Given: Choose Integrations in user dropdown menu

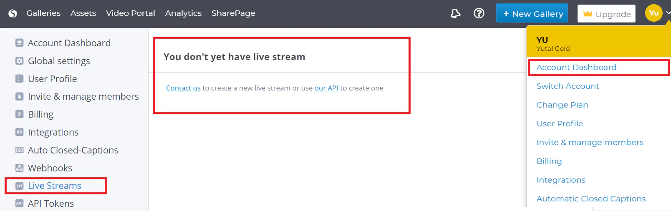Looking at the screenshot, I should tap(561, 180).
